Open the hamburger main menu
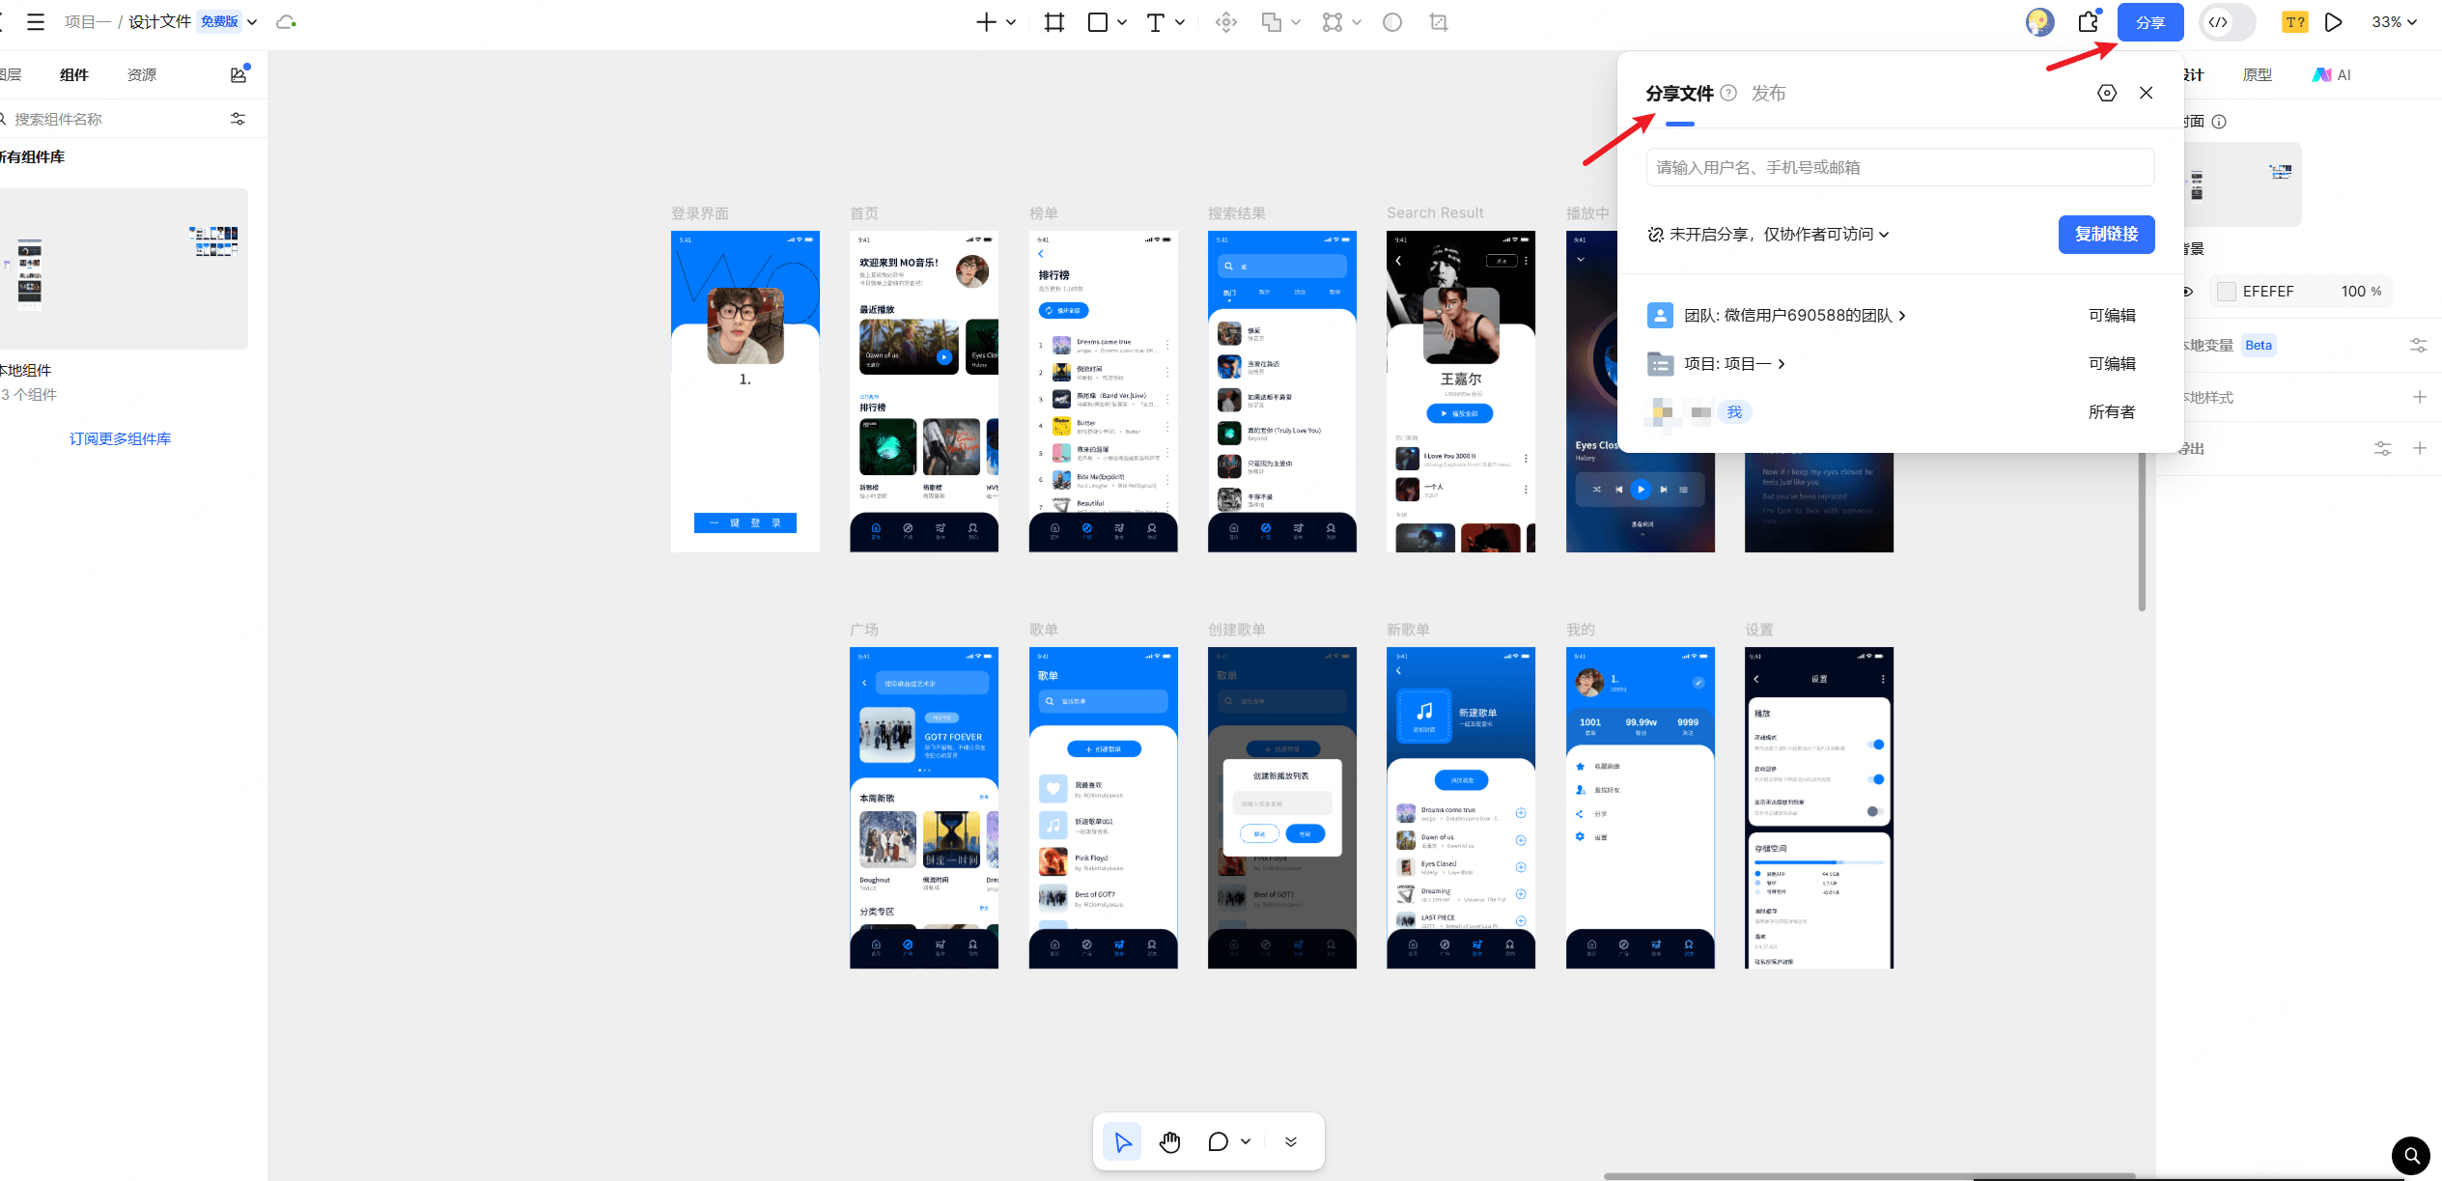The width and height of the screenshot is (2442, 1181). [x=36, y=22]
